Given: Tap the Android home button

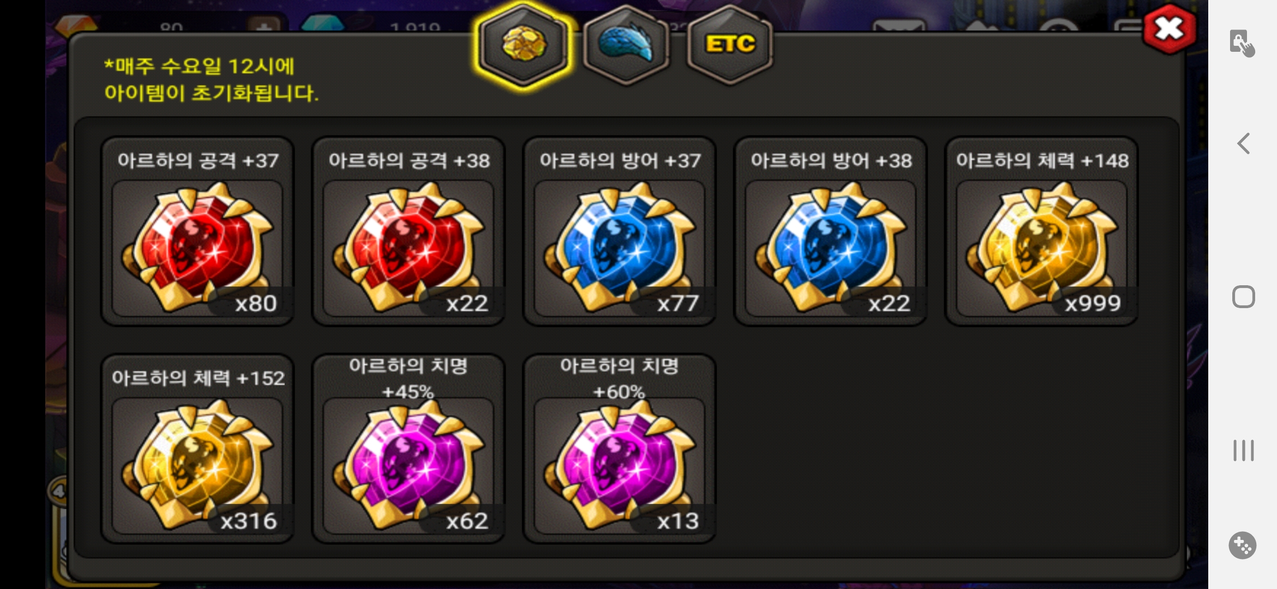Looking at the screenshot, I should 1244,297.
